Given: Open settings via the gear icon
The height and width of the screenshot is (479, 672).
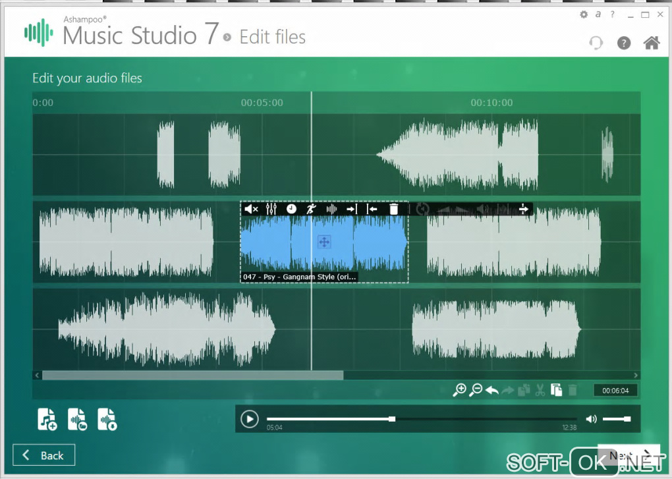Looking at the screenshot, I should [584, 14].
